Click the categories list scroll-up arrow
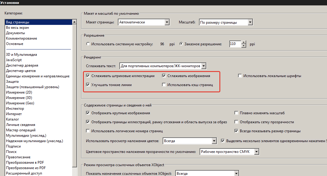Image resolution: width=327 pixels, height=176 pixels. tap(75, 22)
